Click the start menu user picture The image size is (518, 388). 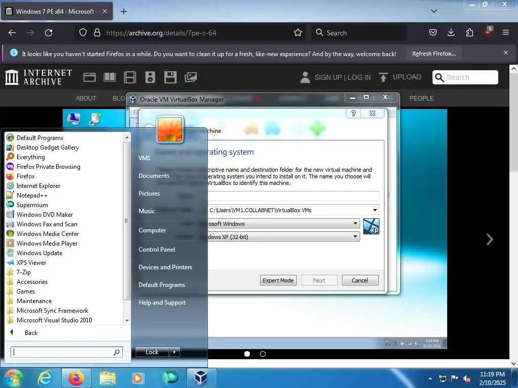pos(170,129)
